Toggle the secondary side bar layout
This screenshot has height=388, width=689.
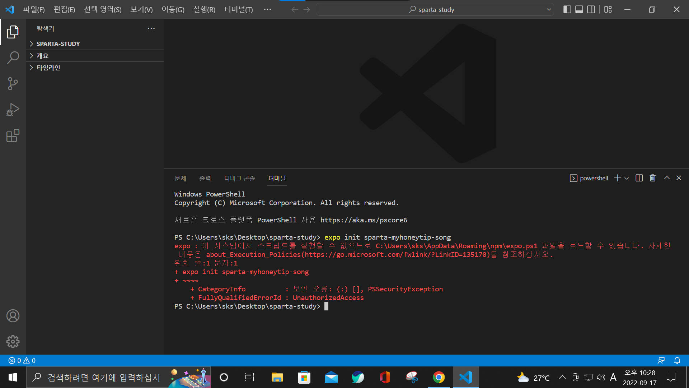591,9
